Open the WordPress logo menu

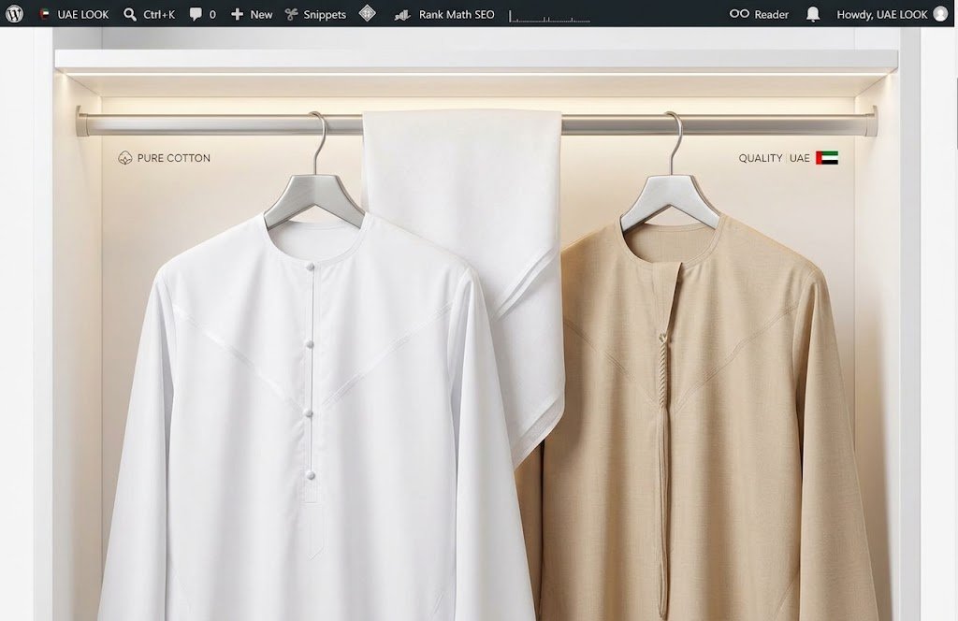click(14, 13)
